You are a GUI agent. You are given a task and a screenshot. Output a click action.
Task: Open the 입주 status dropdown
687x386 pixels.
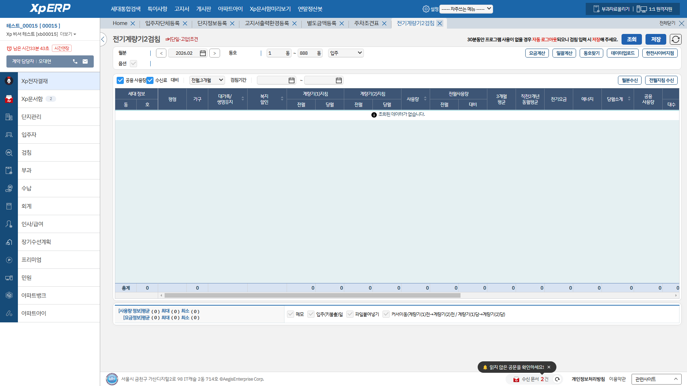[346, 53]
